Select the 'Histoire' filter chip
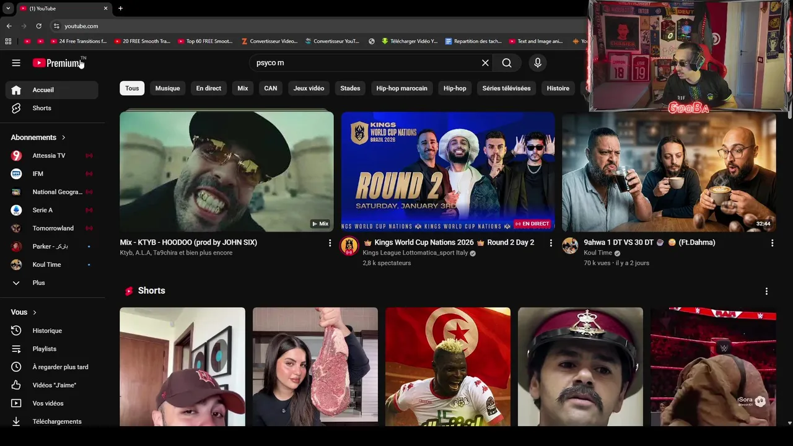 point(558,88)
